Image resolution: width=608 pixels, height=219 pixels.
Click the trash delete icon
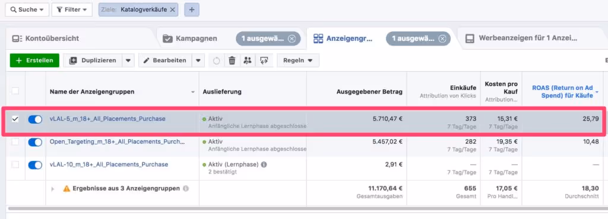pos(232,60)
